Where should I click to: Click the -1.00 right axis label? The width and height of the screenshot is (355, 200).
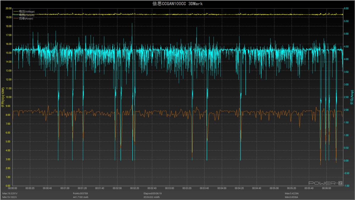click(x=347, y=186)
